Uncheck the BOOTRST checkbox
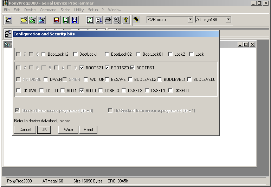Viewport: 271px width, 187px height. click(133, 68)
